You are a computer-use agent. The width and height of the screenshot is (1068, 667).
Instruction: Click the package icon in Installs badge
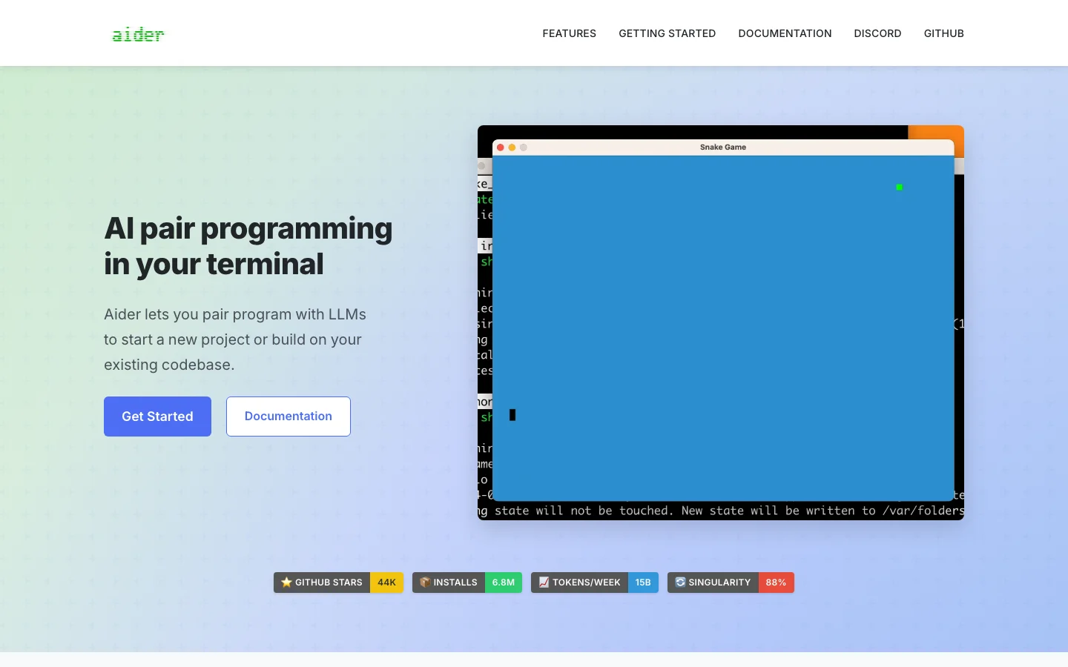[425, 583]
